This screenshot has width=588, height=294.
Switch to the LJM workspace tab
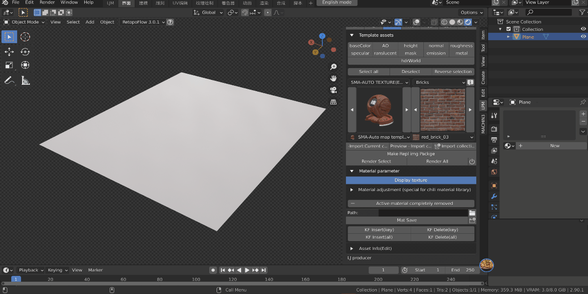point(110,3)
